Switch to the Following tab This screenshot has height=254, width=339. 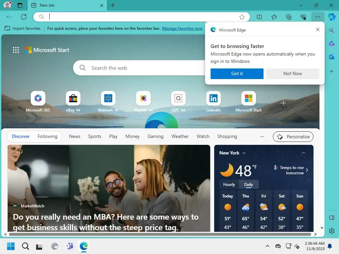(48, 137)
